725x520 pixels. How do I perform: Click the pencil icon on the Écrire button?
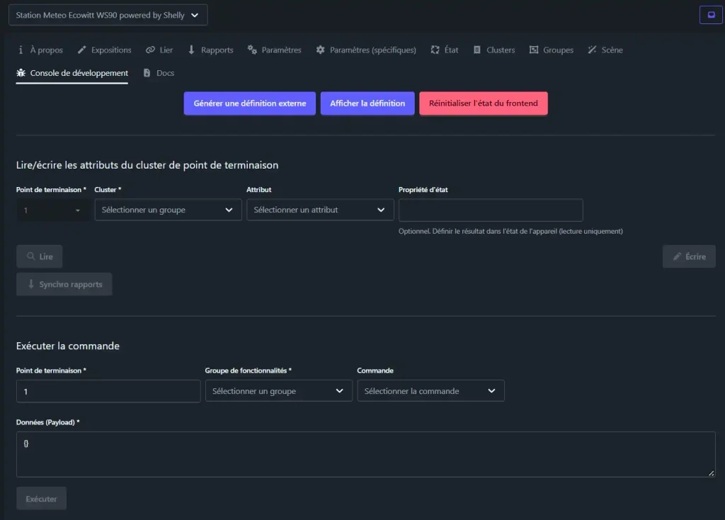(677, 256)
